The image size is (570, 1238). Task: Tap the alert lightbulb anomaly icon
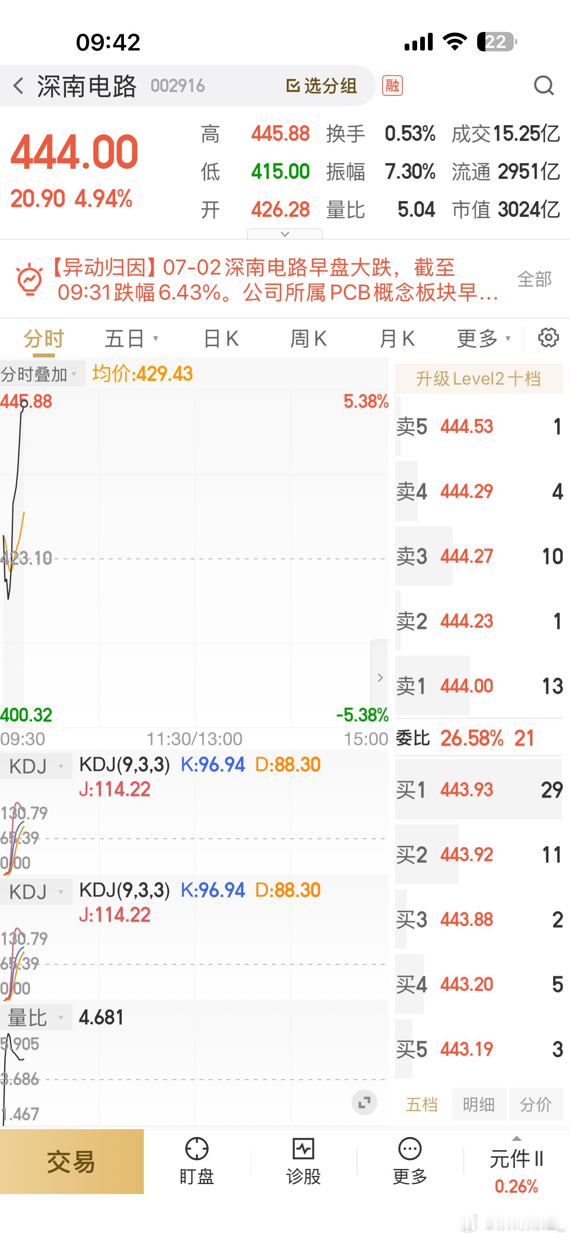29,279
